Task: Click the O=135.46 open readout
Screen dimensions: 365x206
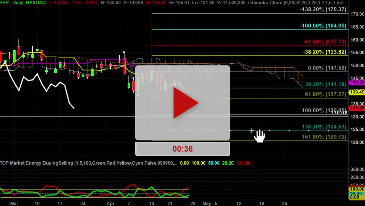Action: pyautogui.click(x=156, y=3)
